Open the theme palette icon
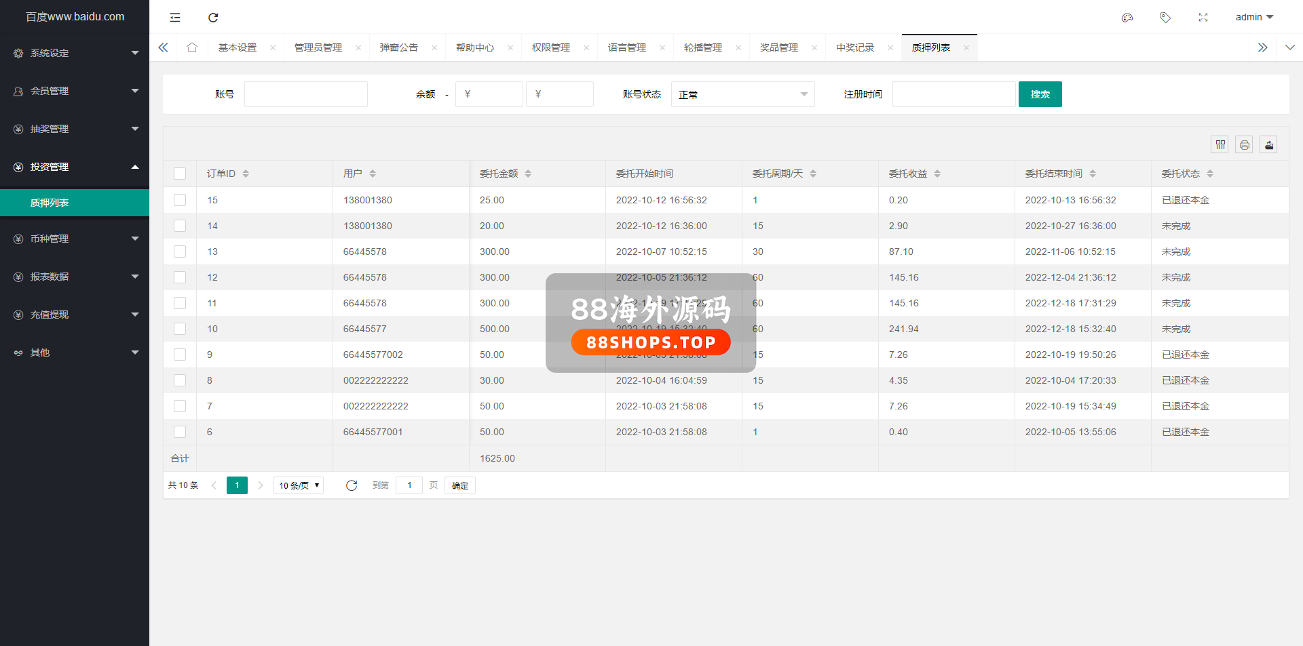Screen dimensions: 1303x646 (1127, 18)
